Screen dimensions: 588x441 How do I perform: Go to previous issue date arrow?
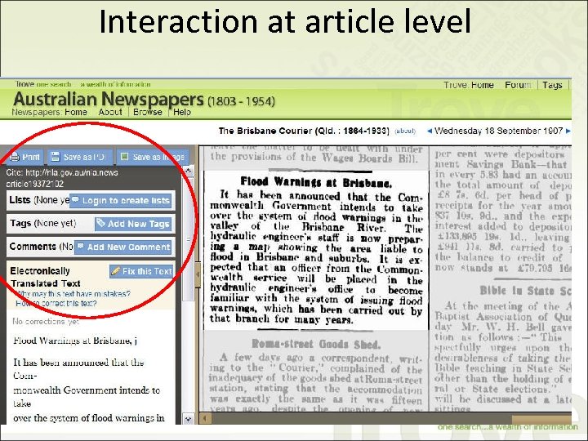[x=430, y=131]
